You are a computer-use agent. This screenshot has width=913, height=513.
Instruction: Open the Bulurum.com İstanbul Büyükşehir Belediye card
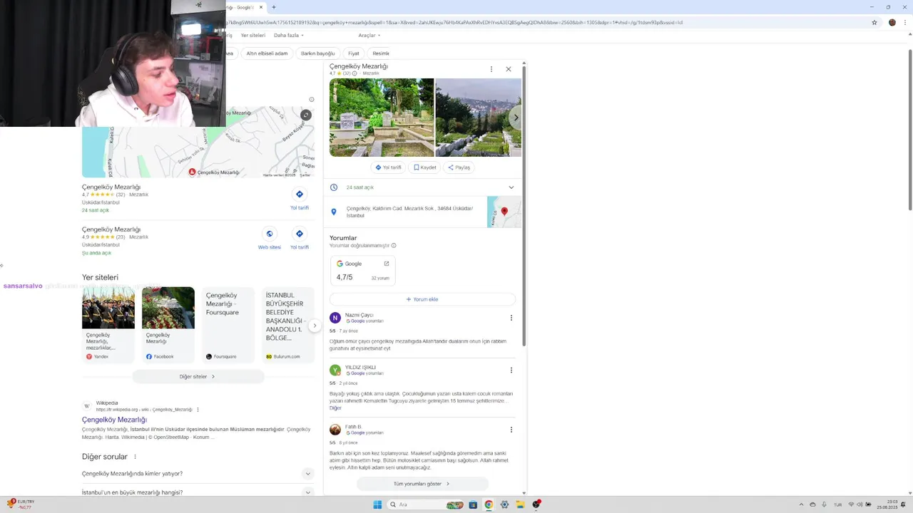(x=288, y=324)
